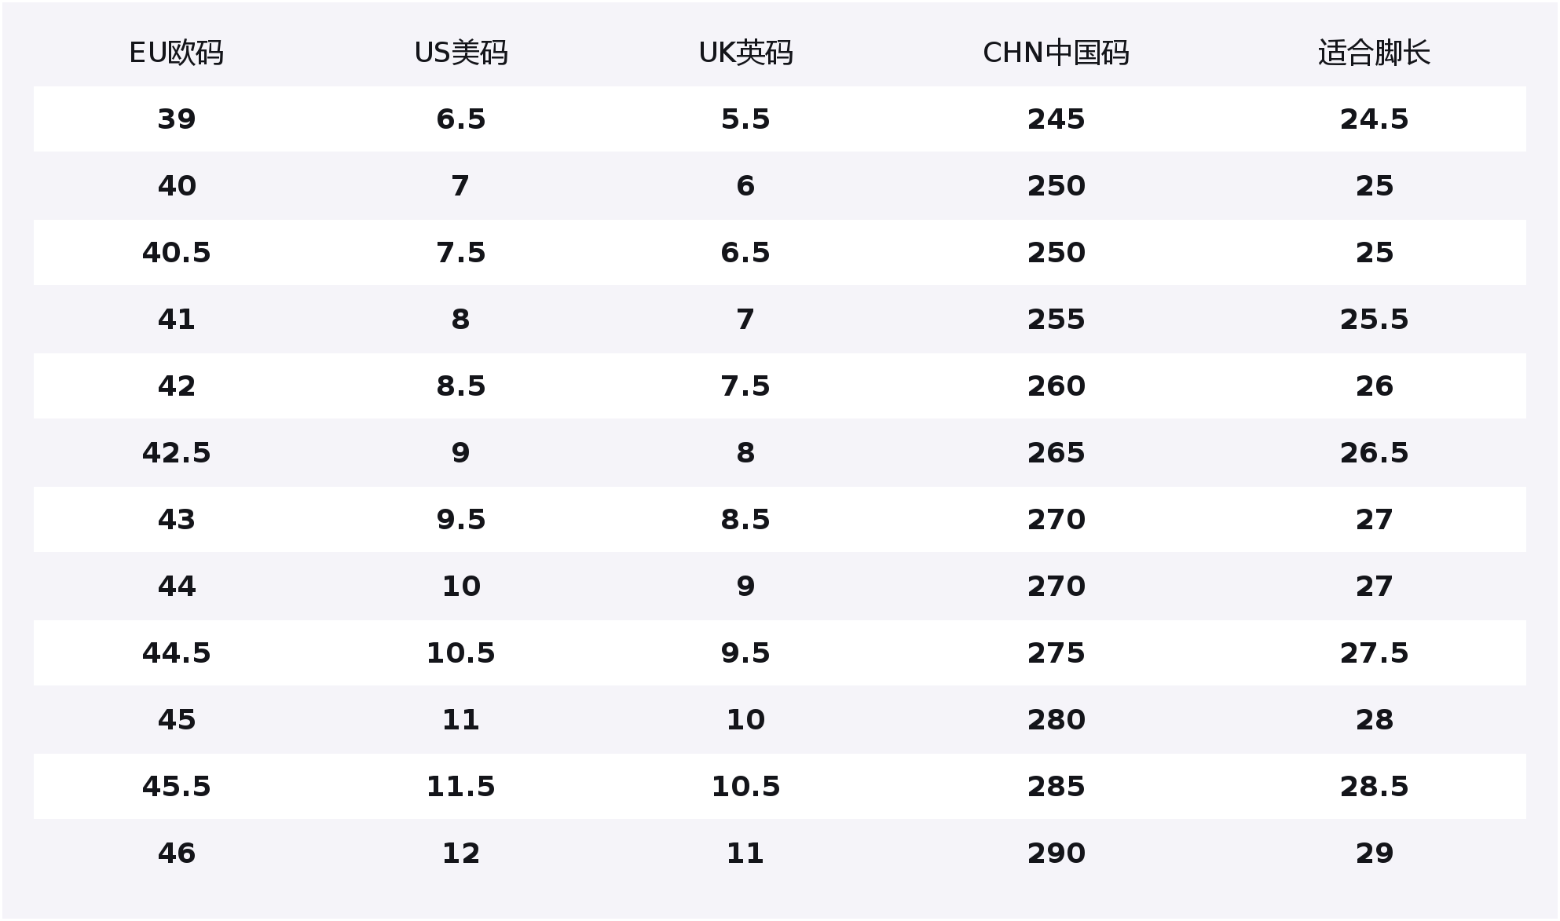Screen dimensions: 1560x921
Task: Click CHN size 290 cell
Action: 1056,853
